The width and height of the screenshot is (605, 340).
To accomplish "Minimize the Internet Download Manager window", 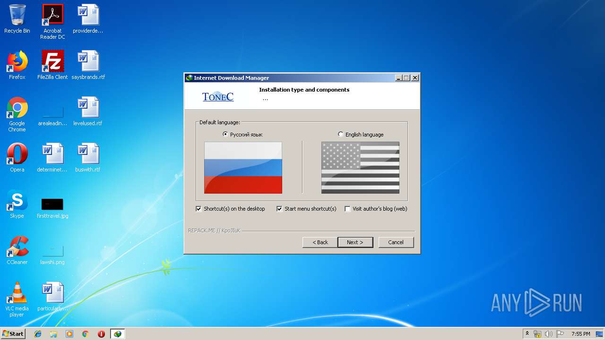I will coord(398,78).
